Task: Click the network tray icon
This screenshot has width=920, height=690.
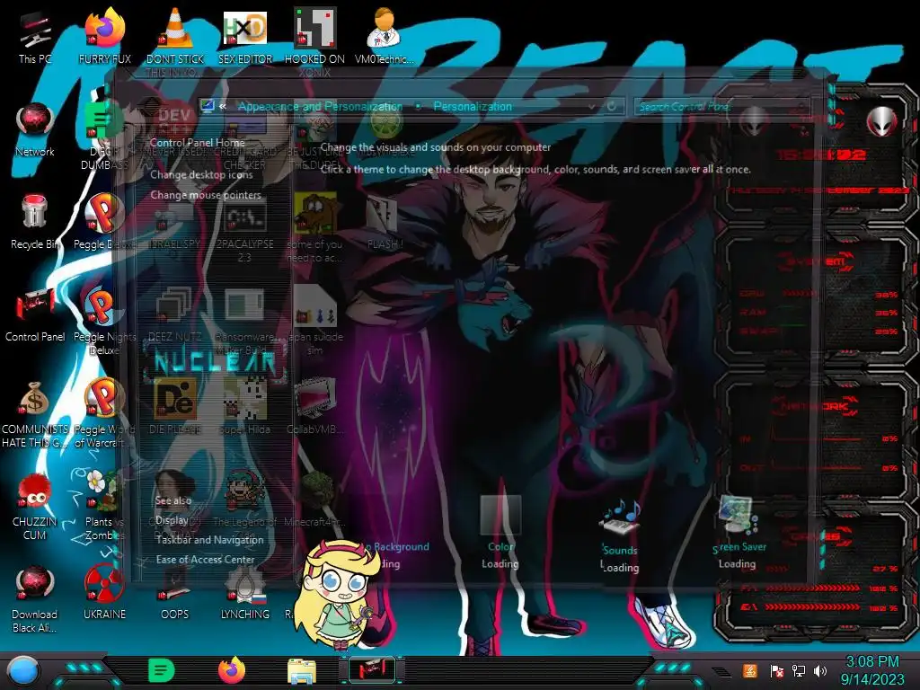Action: click(799, 670)
